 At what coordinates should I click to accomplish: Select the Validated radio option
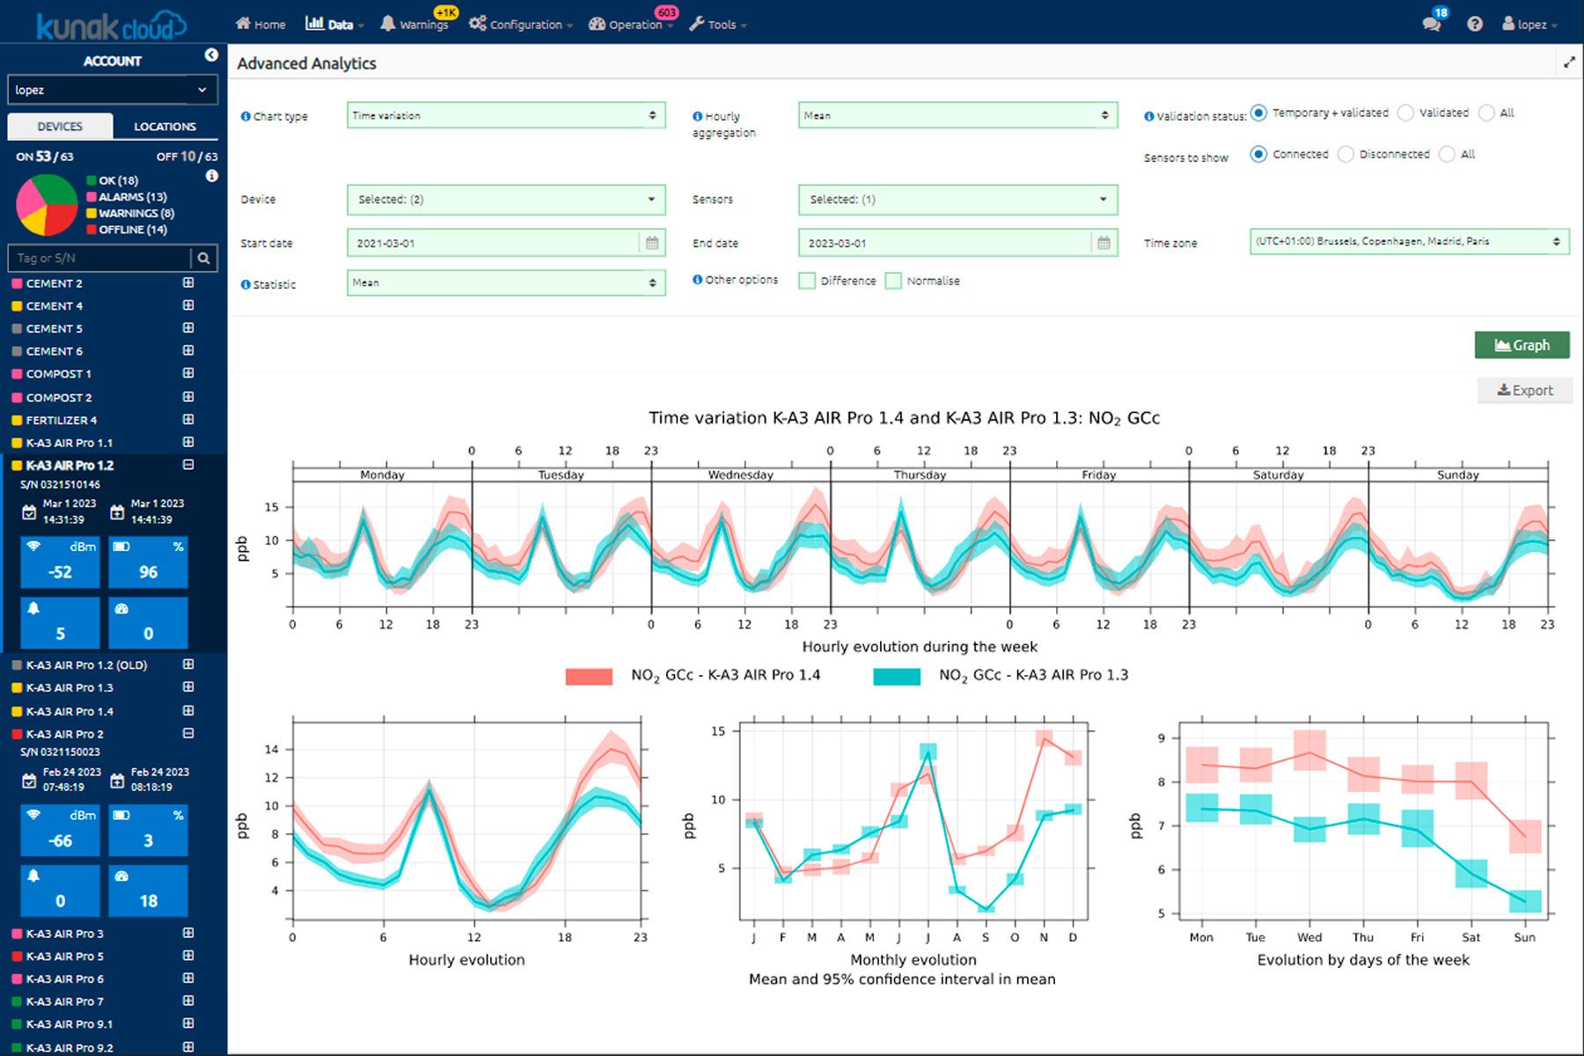point(1405,113)
